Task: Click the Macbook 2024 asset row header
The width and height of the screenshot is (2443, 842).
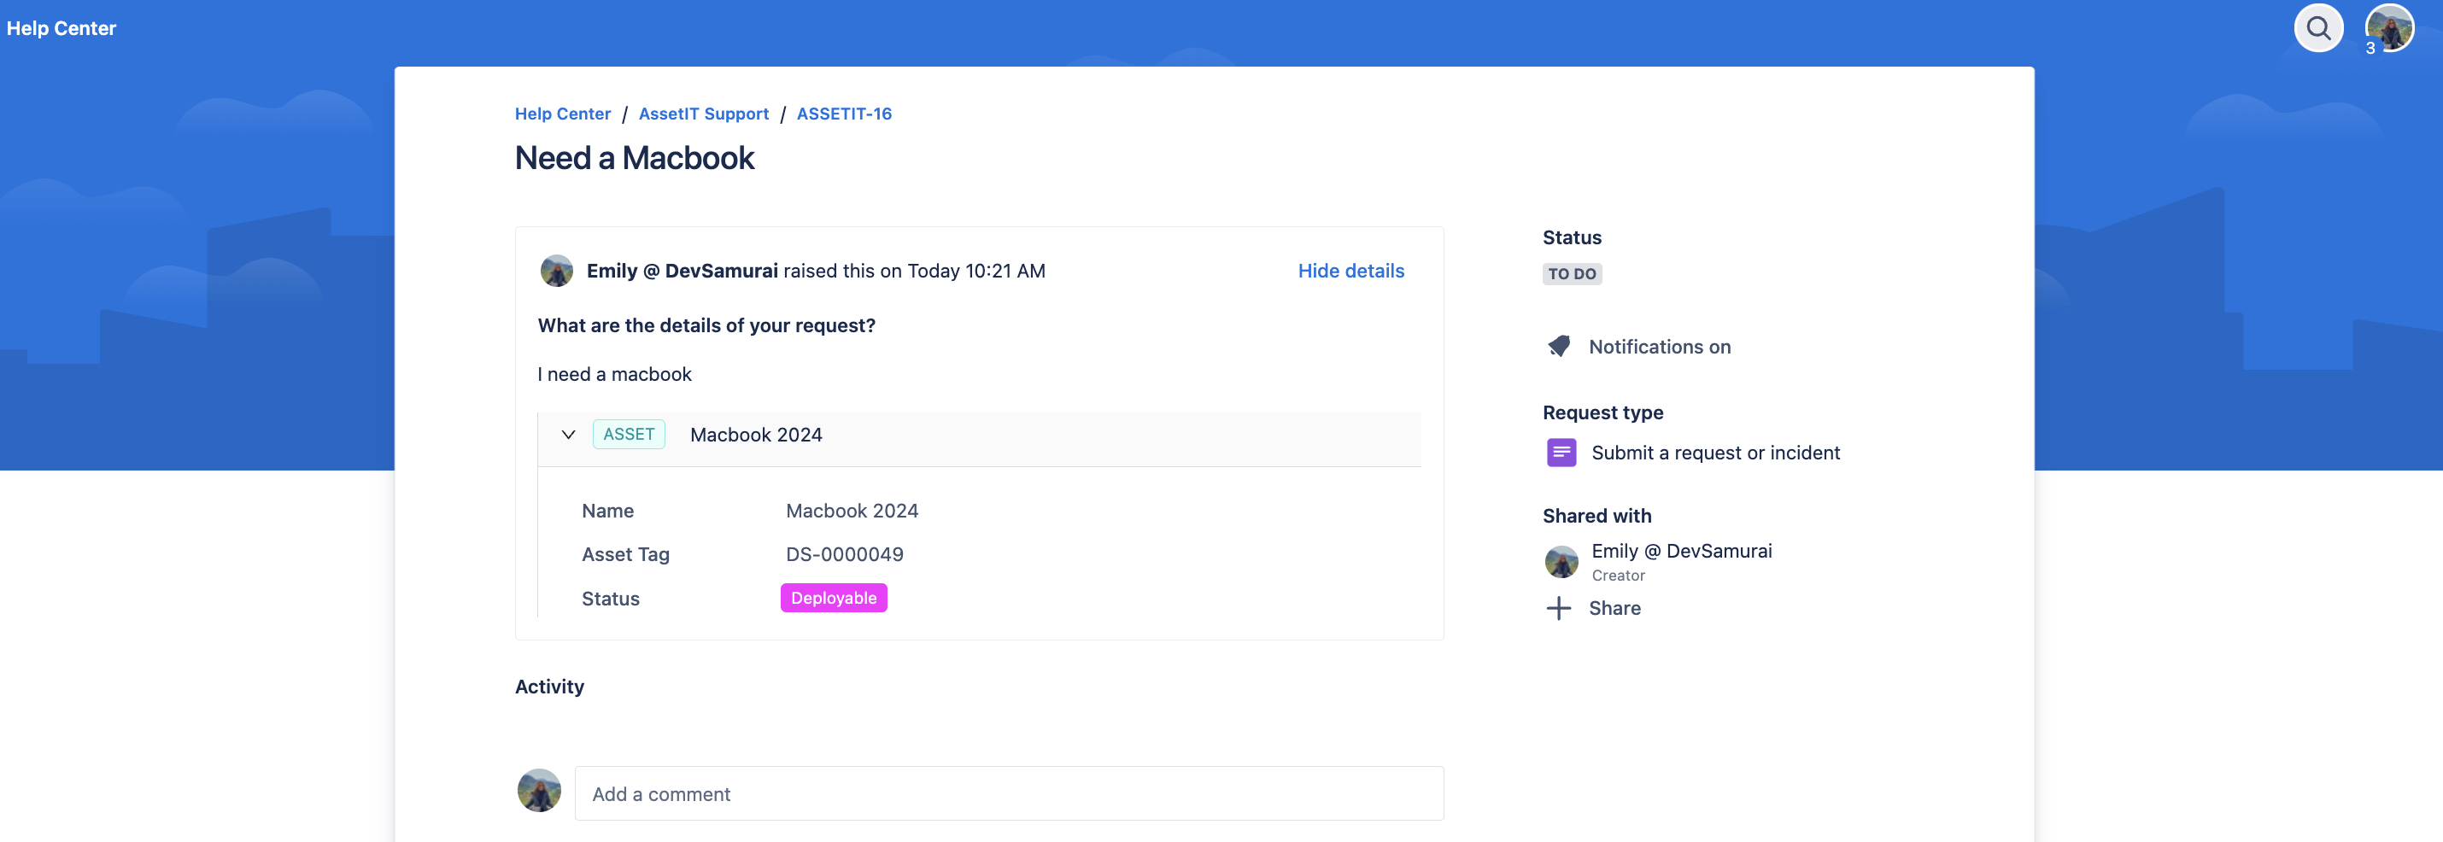Action: click(x=756, y=436)
